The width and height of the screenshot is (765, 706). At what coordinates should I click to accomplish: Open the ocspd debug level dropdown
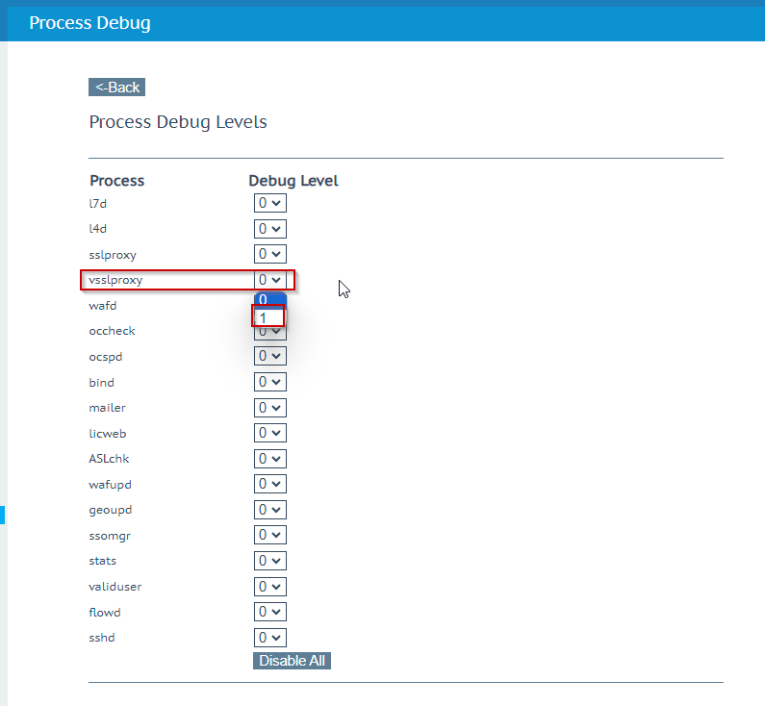click(269, 356)
